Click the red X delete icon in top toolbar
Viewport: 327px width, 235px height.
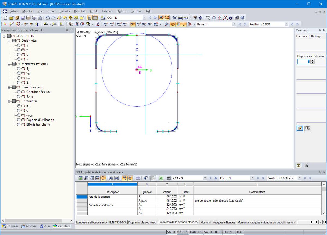tap(225, 17)
